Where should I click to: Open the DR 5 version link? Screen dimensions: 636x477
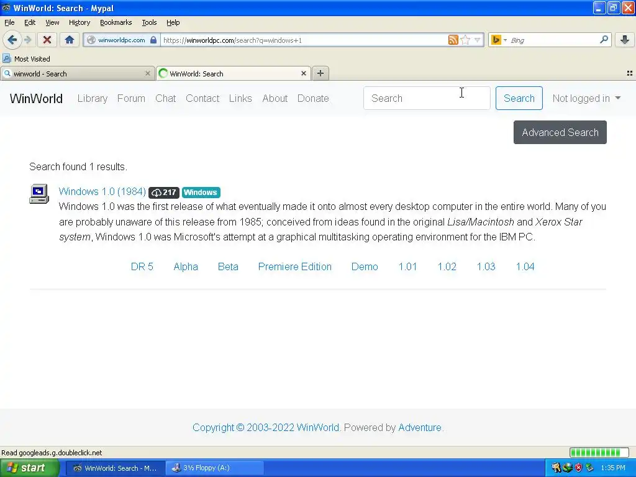pos(142,266)
